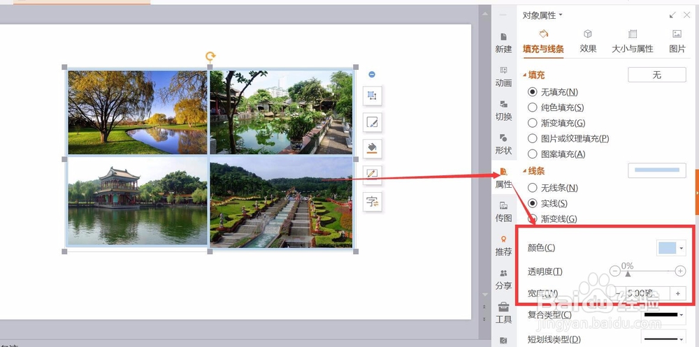The image size is (699, 347).
Task: Click the 透明度 transparency slider handle
Action: pos(628,274)
